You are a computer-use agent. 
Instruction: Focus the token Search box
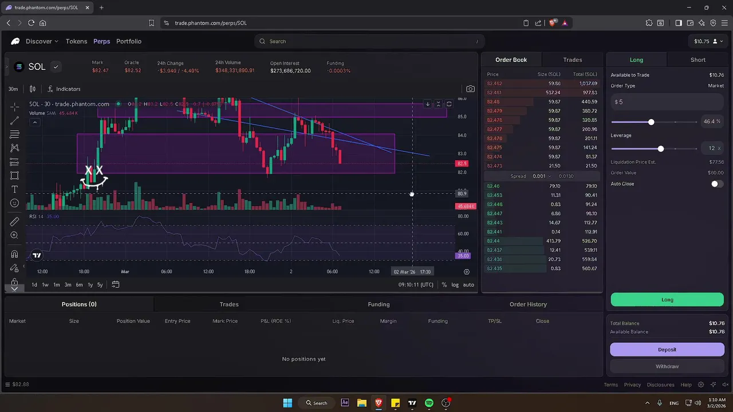point(369,41)
